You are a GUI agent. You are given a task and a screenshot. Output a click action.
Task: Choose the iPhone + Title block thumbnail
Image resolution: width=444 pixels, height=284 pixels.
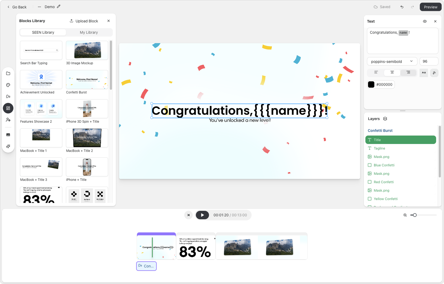click(87, 167)
